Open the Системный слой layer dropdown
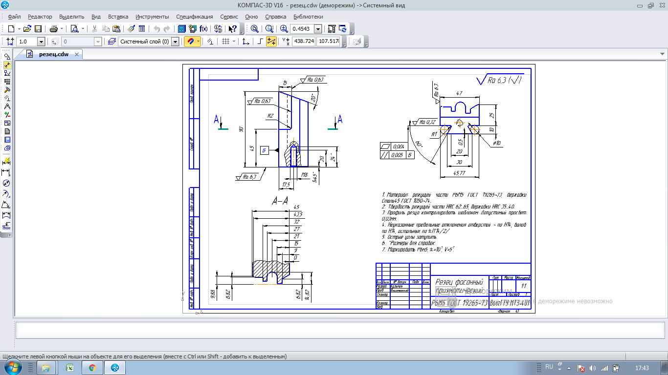The height and width of the screenshot is (375, 668). pos(175,42)
